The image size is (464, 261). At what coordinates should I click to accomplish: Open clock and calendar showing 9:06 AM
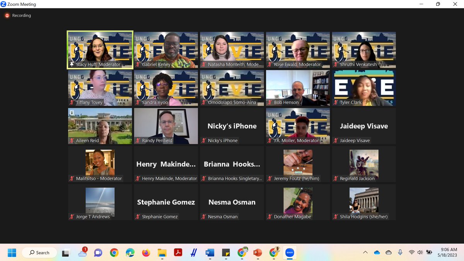[447, 252]
